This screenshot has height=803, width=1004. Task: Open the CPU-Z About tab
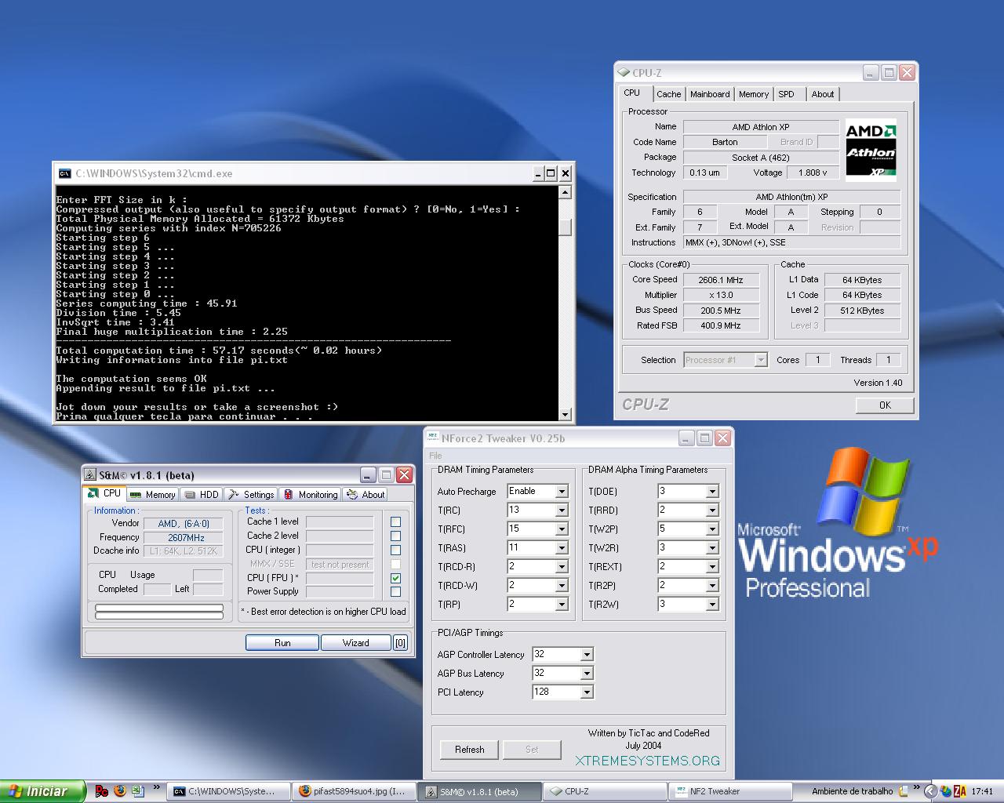tap(823, 94)
